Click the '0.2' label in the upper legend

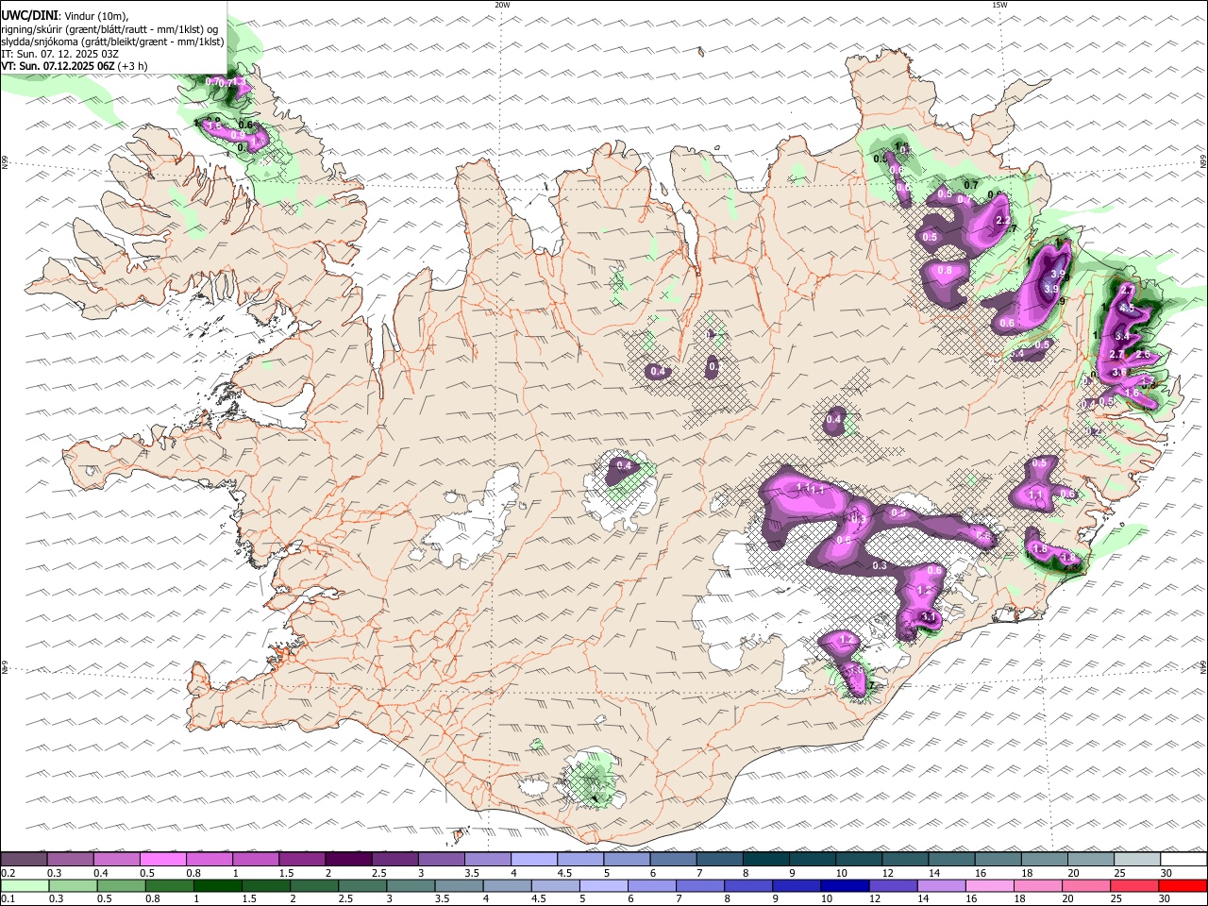[8, 873]
